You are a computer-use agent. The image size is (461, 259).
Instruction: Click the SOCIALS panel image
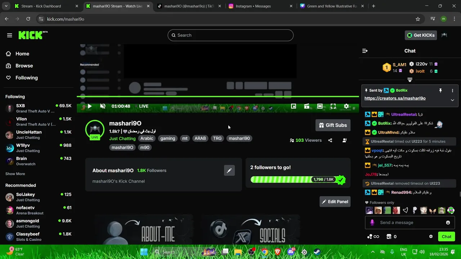pos(251,230)
